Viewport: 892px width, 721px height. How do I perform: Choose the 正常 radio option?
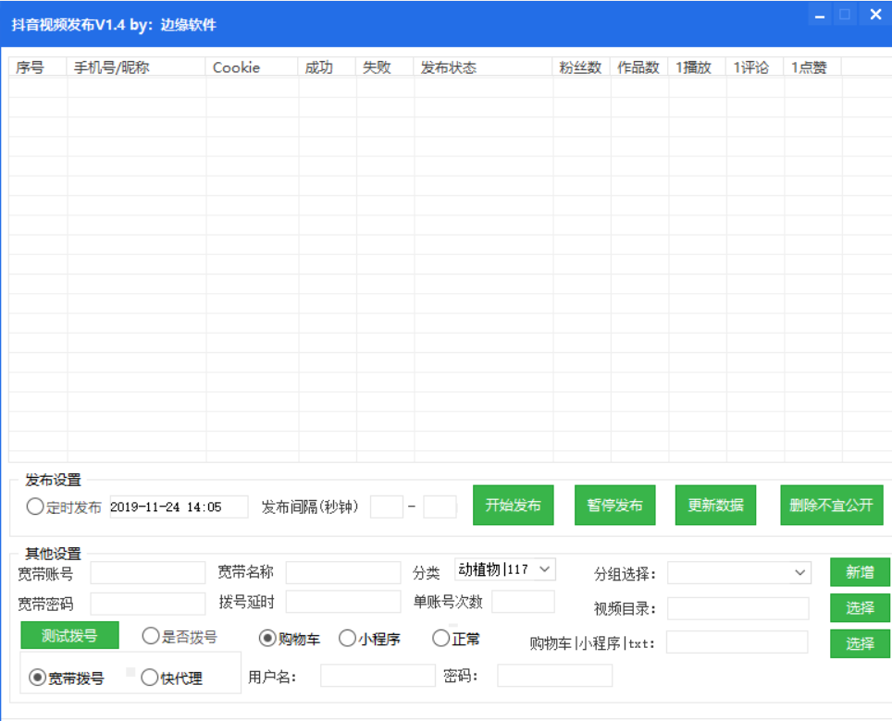coord(441,638)
